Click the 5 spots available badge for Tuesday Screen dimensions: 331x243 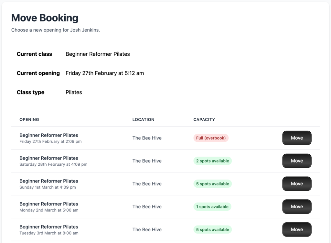(x=212, y=230)
